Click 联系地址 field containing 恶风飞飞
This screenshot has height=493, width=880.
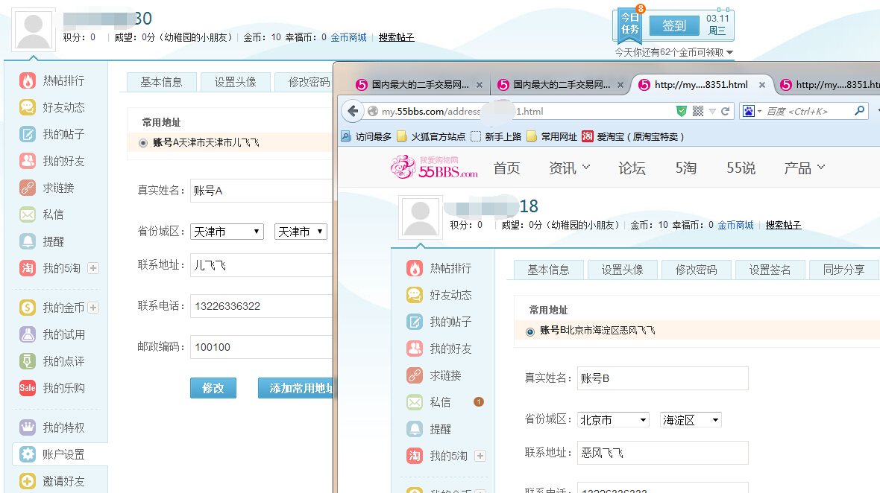pyautogui.click(x=663, y=453)
